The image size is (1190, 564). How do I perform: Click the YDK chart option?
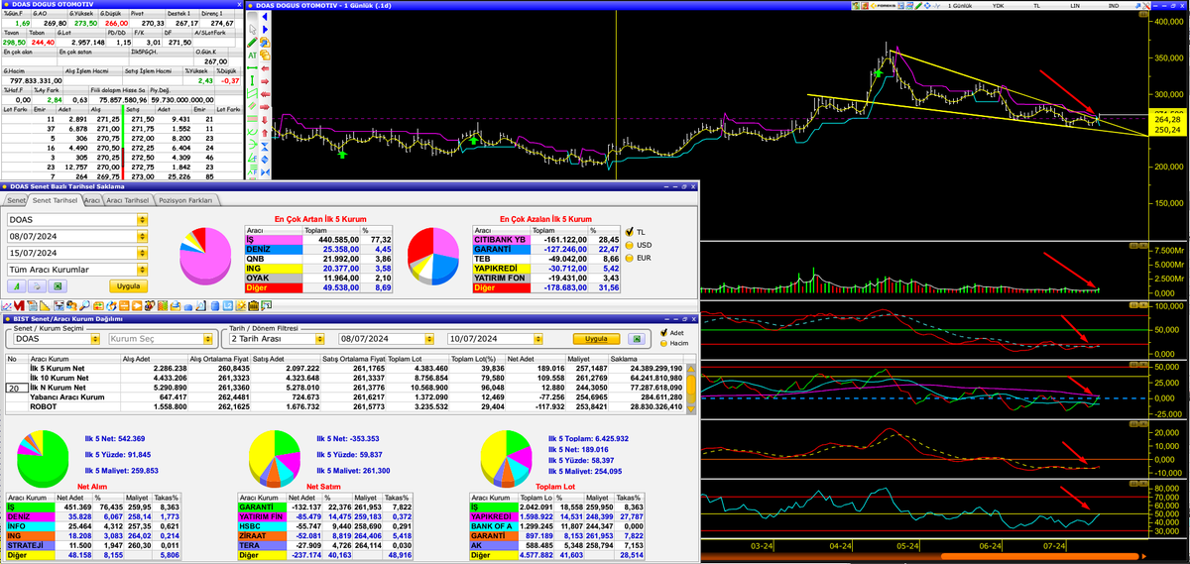(x=998, y=6)
